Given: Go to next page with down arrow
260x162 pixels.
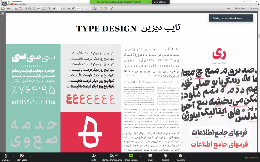Looking at the screenshot, I should [54, 8].
